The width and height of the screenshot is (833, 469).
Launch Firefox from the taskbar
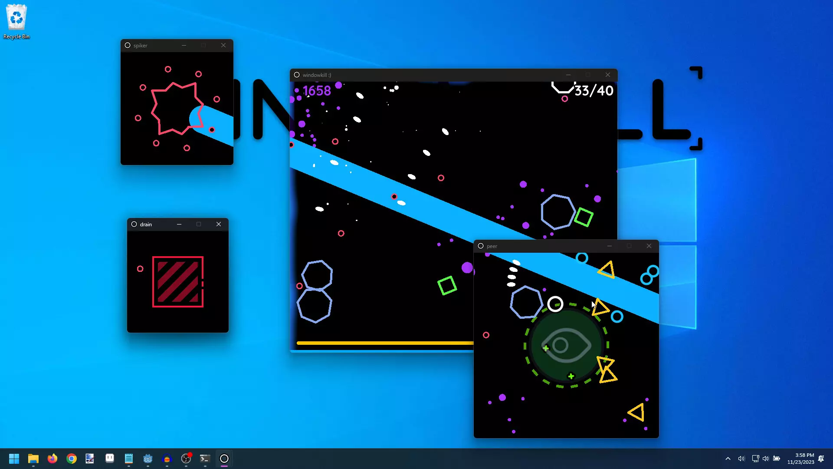point(52,459)
